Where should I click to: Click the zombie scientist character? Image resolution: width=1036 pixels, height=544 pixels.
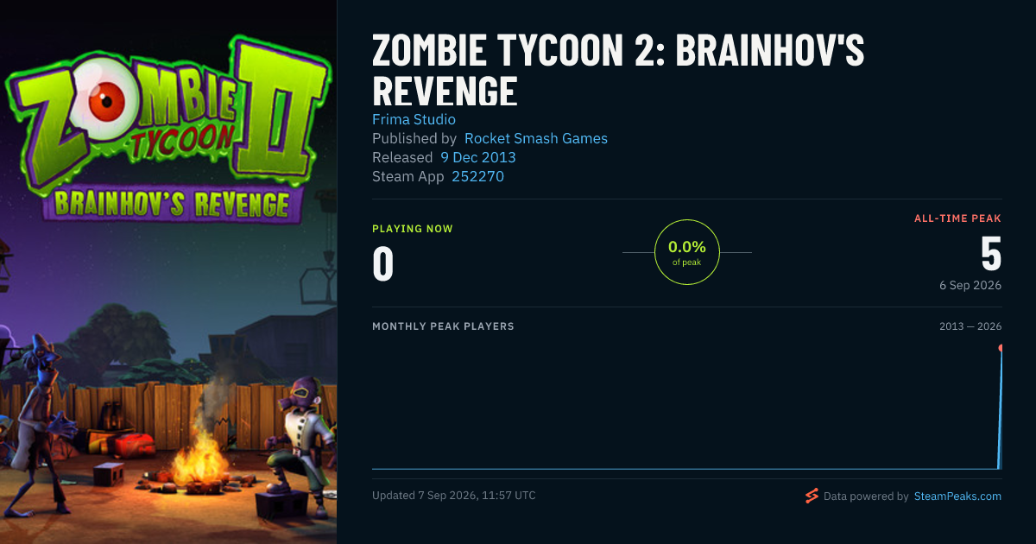click(x=43, y=414)
